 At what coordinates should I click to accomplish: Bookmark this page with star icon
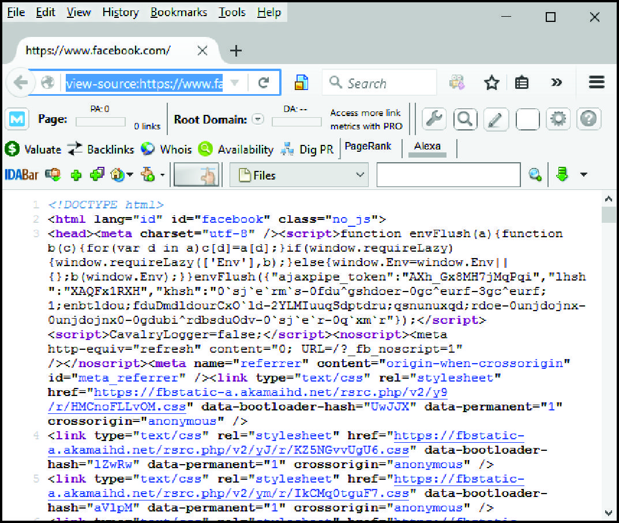[492, 83]
